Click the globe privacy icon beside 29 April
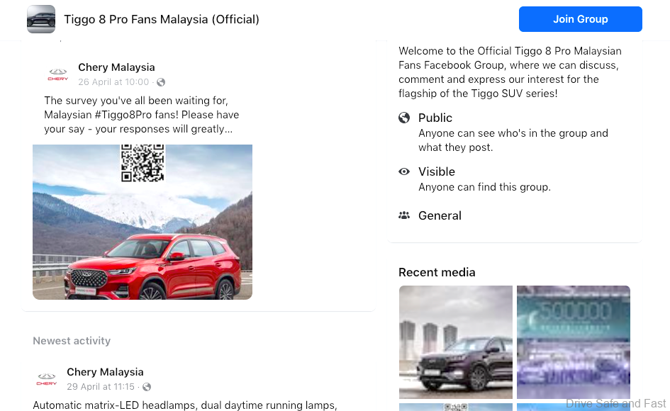Screen dimensions: 670x411 pos(147,387)
